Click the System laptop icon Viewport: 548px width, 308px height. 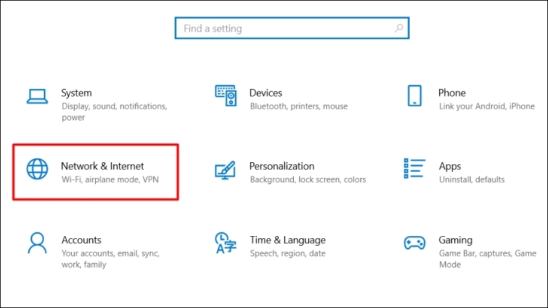[37, 97]
